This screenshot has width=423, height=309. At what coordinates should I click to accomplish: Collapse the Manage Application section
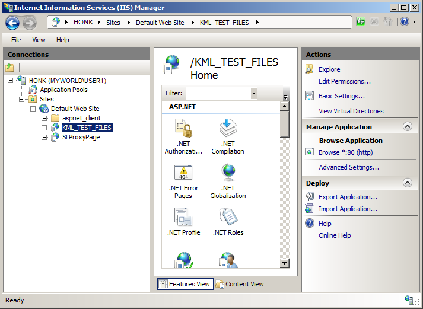[408, 126]
